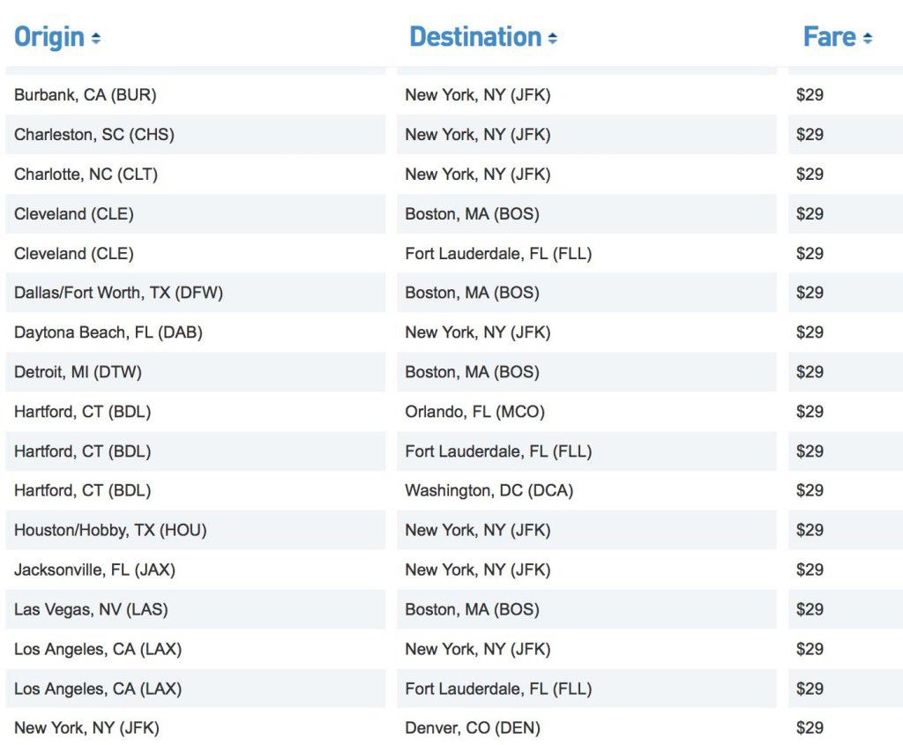The height and width of the screenshot is (745, 903).
Task: Select the Washington, DC (DCA) destination
Action: click(x=489, y=490)
